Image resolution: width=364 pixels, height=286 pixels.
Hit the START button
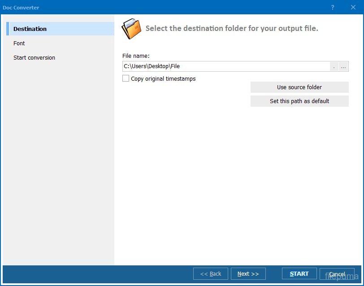tap(299, 274)
